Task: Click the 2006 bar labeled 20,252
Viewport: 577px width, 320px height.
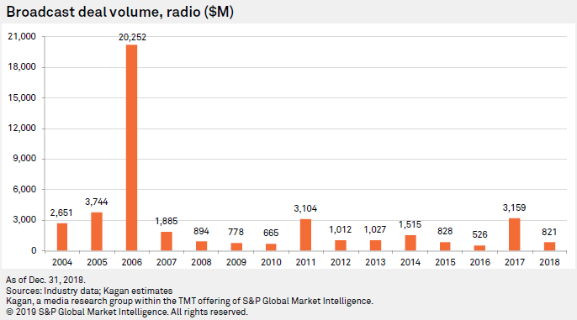Action: pos(131,148)
